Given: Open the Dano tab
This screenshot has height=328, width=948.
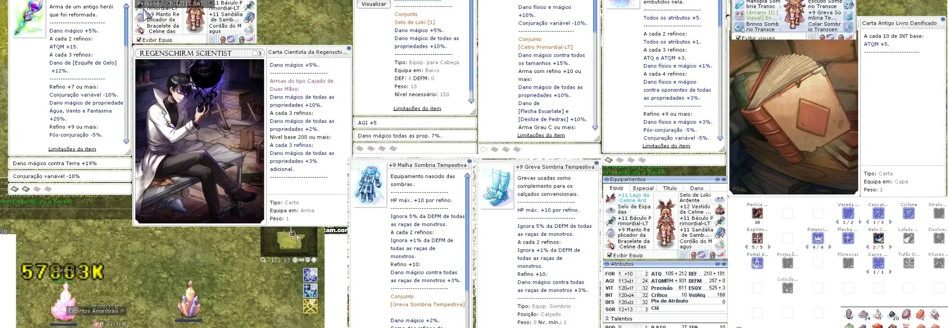Looking at the screenshot, I should 697,188.
